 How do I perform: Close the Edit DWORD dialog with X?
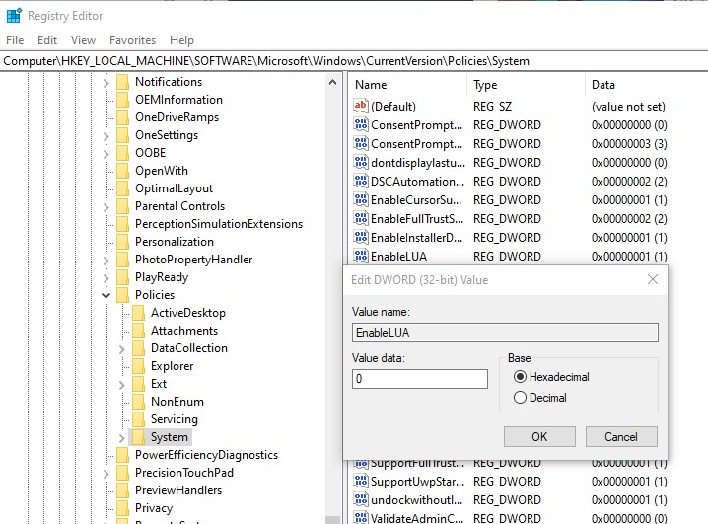(x=653, y=279)
